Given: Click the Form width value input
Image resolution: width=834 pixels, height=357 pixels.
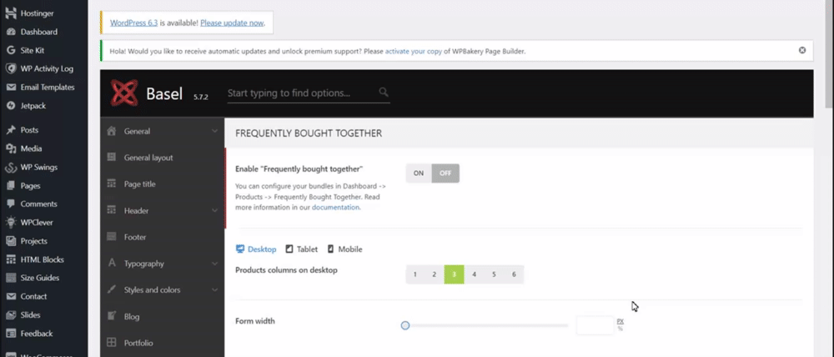Looking at the screenshot, I should [x=595, y=325].
